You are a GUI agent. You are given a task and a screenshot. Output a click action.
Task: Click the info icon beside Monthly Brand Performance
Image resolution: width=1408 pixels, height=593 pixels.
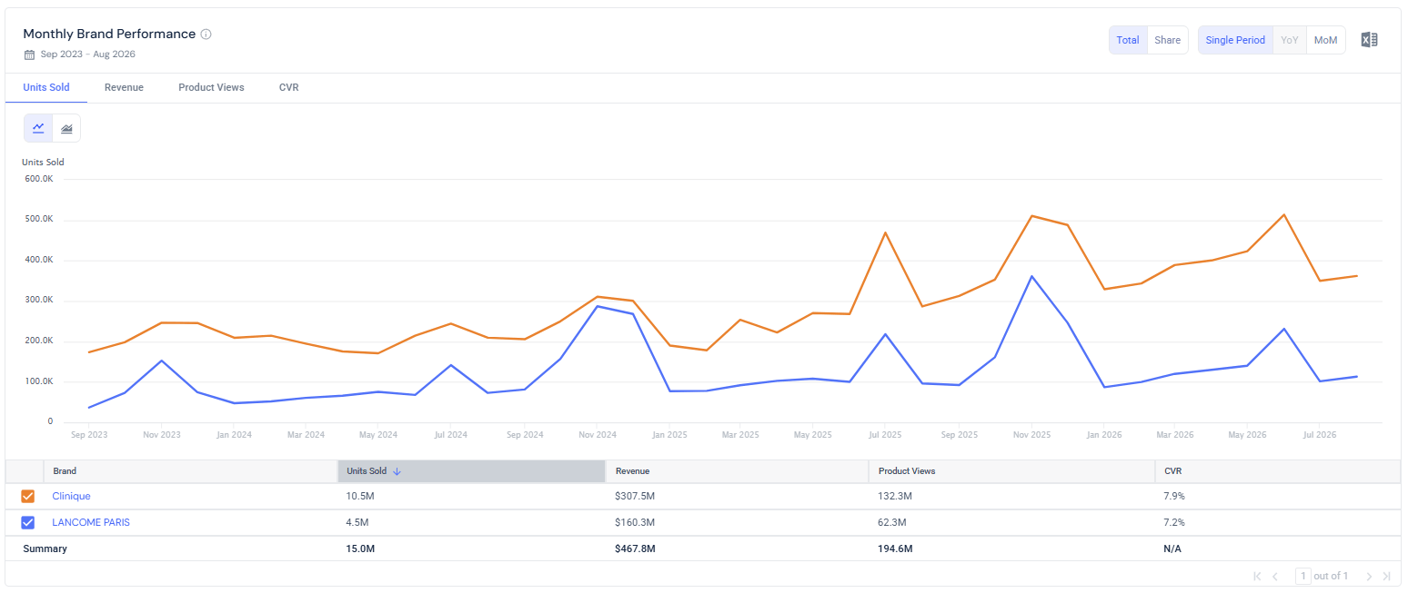point(206,35)
